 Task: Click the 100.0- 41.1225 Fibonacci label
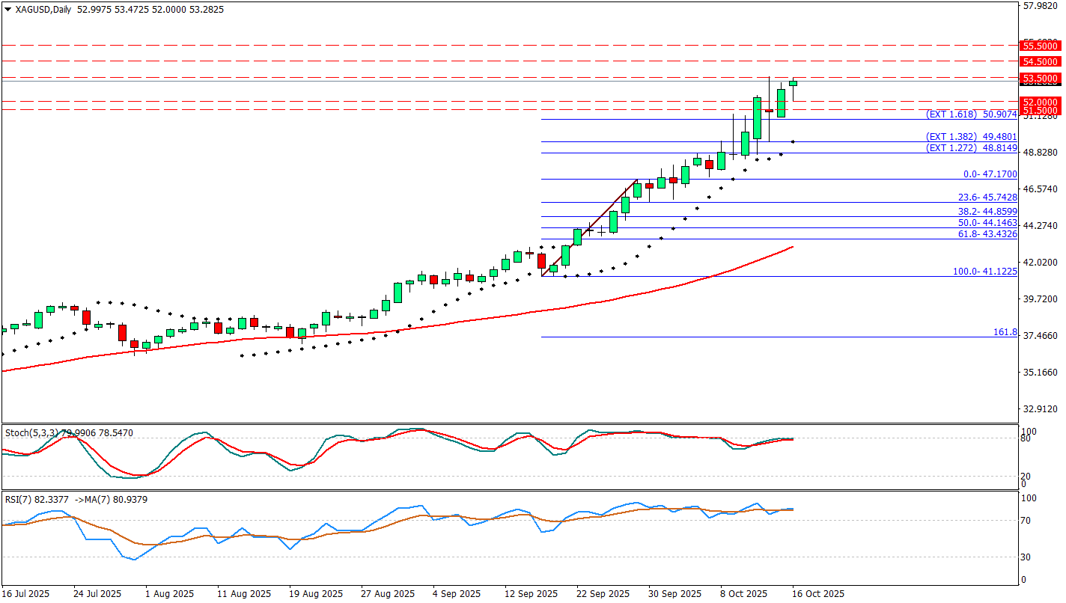click(984, 272)
